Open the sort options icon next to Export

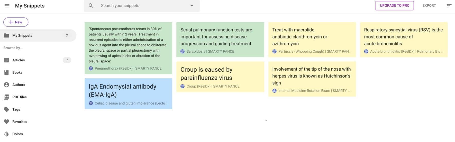[449, 6]
